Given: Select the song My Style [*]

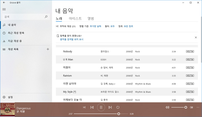Looking at the screenshot, I should [x=70, y=92].
